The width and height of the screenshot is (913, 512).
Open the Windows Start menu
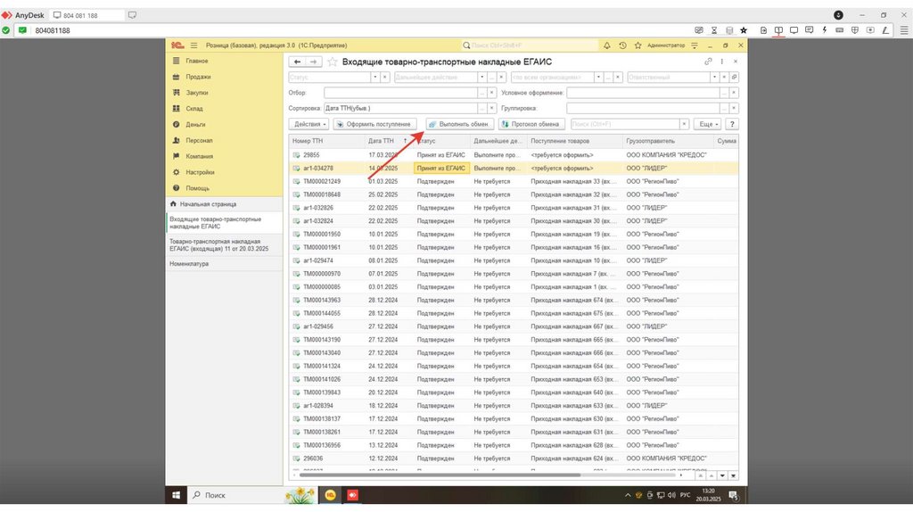point(177,494)
